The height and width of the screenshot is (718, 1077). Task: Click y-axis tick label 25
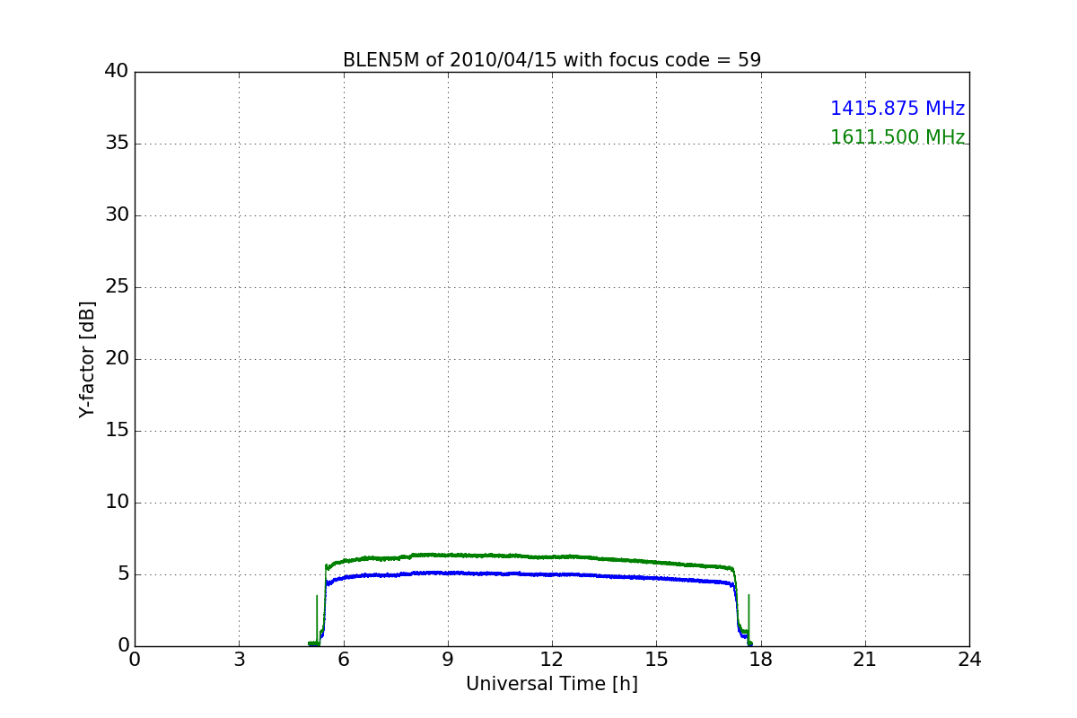117,287
